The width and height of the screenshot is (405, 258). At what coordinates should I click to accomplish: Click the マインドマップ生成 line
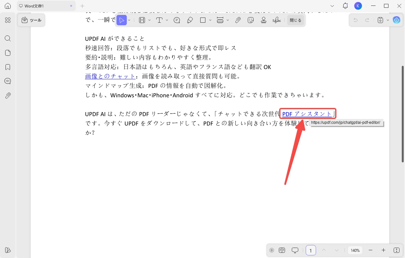156,86
